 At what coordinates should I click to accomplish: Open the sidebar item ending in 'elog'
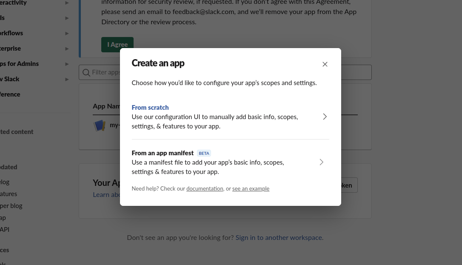[x=5, y=182]
